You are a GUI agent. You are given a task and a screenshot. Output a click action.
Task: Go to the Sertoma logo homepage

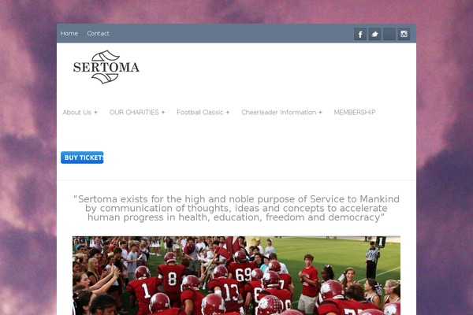tap(106, 67)
